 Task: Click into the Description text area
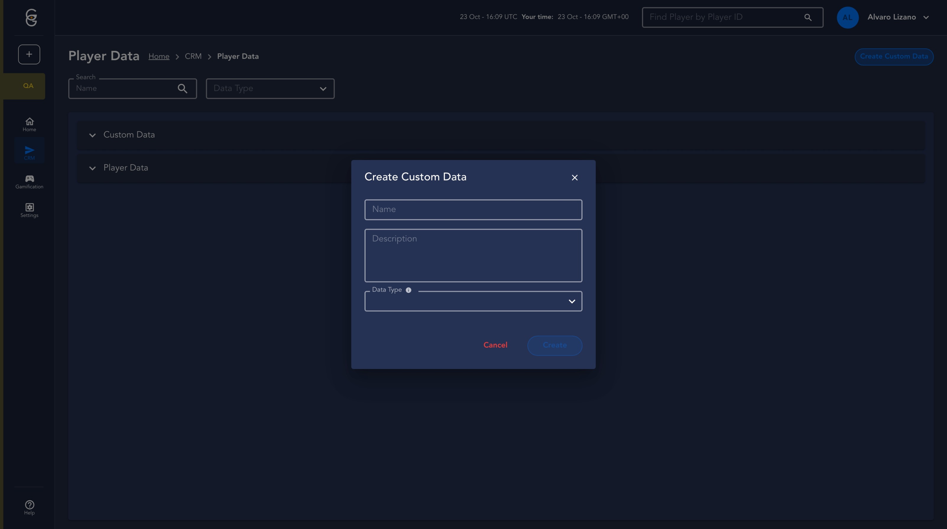click(473, 256)
